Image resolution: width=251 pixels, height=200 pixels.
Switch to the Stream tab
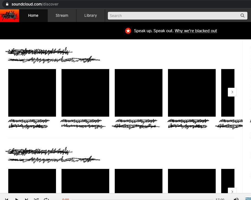point(62,16)
